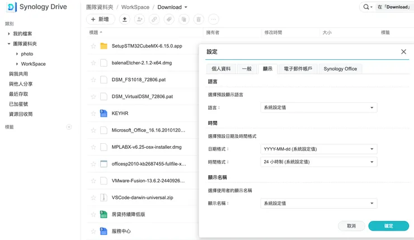Go to 團隊資料夾 in the breadcrumb
The width and height of the screenshot is (414, 240).
[100, 7]
